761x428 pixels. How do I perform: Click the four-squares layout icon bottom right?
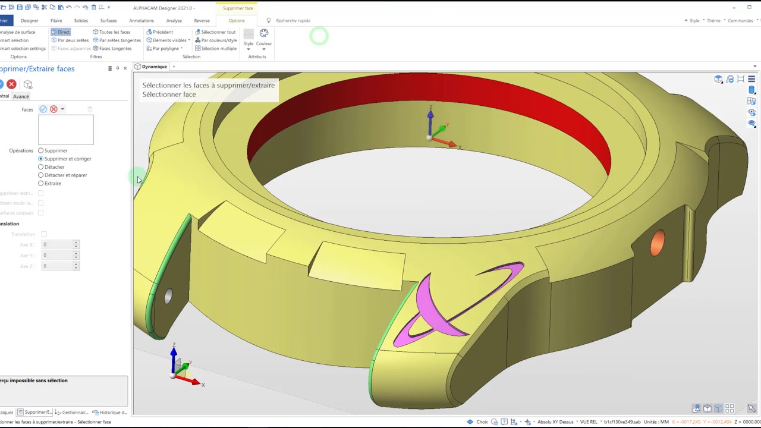729,408
